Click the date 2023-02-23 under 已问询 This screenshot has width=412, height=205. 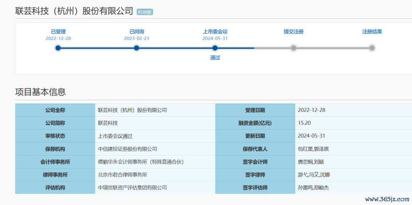click(137, 38)
